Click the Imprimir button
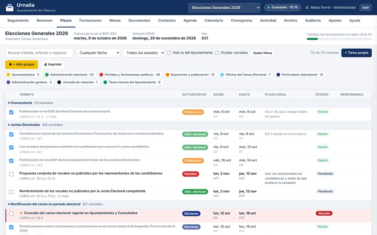This screenshot has width=377, height=235. [53, 65]
